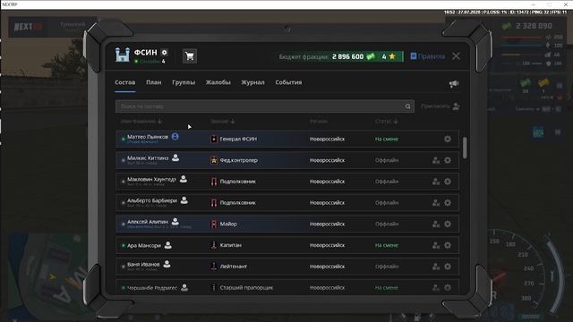Screen dimensions: 573x322
Task: Click the ФСИН castle faction emblem
Action: pyautogui.click(x=123, y=55)
